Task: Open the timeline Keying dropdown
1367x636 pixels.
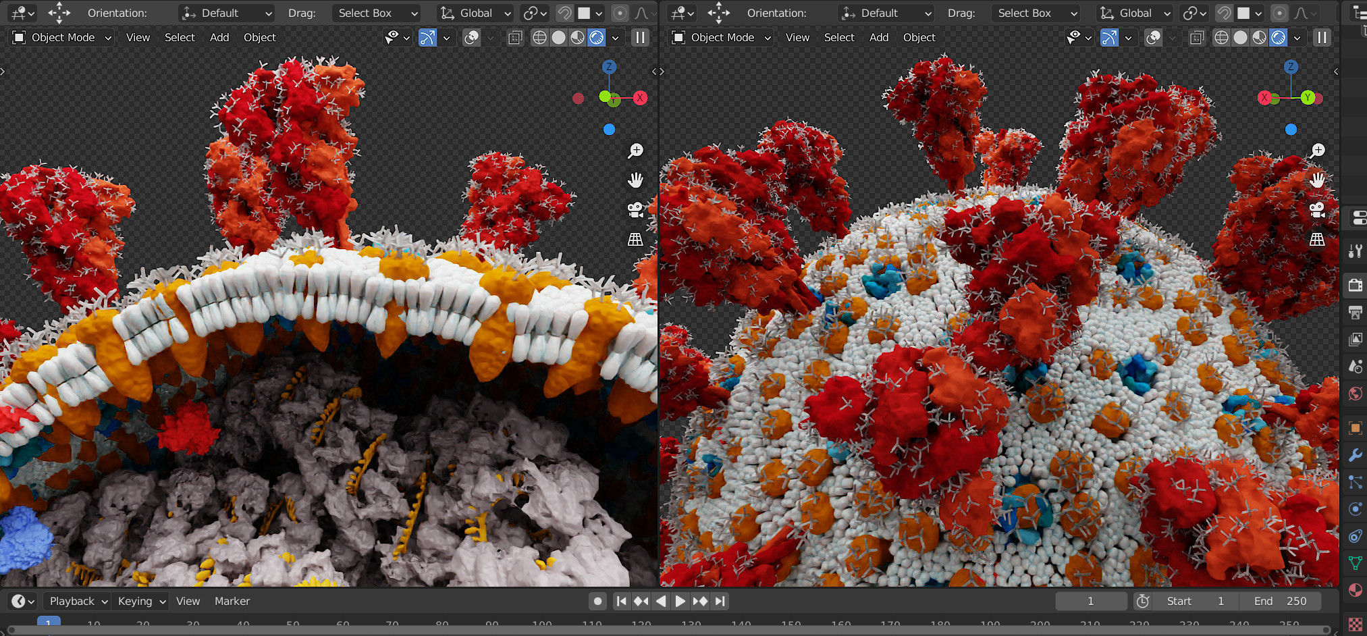Action: (x=141, y=601)
